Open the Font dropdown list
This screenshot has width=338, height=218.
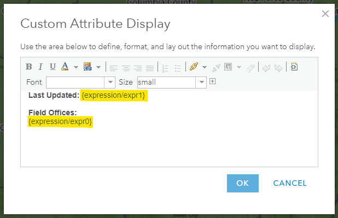tap(110, 83)
